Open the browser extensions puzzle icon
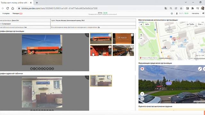The width and height of the screenshot is (205, 115). pyautogui.click(x=193, y=8)
